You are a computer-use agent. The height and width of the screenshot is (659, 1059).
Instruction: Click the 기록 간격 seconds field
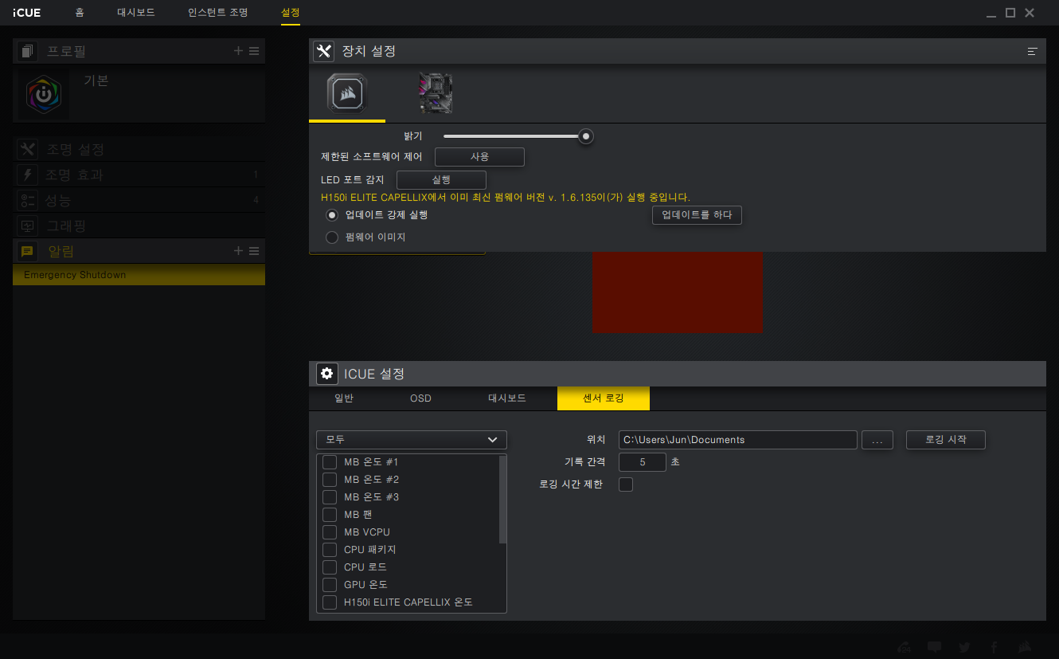642,462
